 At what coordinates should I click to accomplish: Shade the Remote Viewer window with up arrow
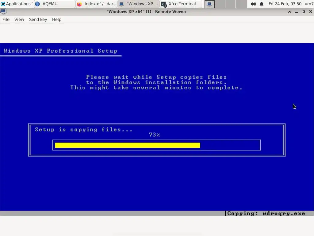click(289, 12)
